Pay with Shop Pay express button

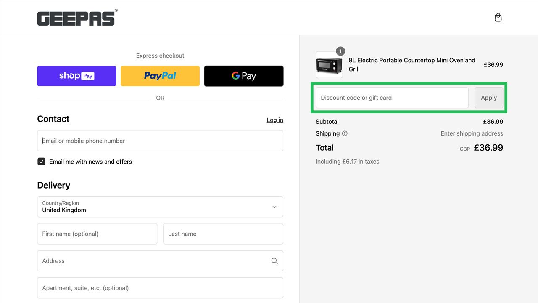coord(76,76)
